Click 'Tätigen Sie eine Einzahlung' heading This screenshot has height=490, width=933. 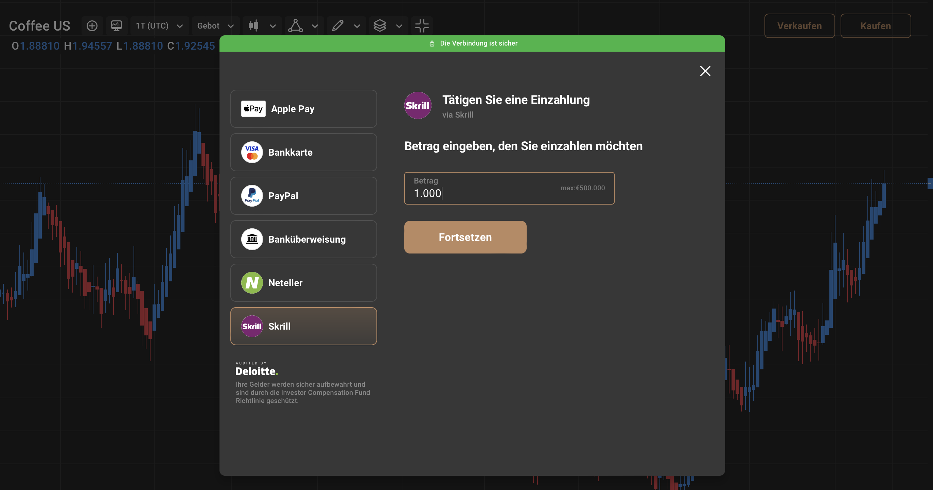(516, 100)
